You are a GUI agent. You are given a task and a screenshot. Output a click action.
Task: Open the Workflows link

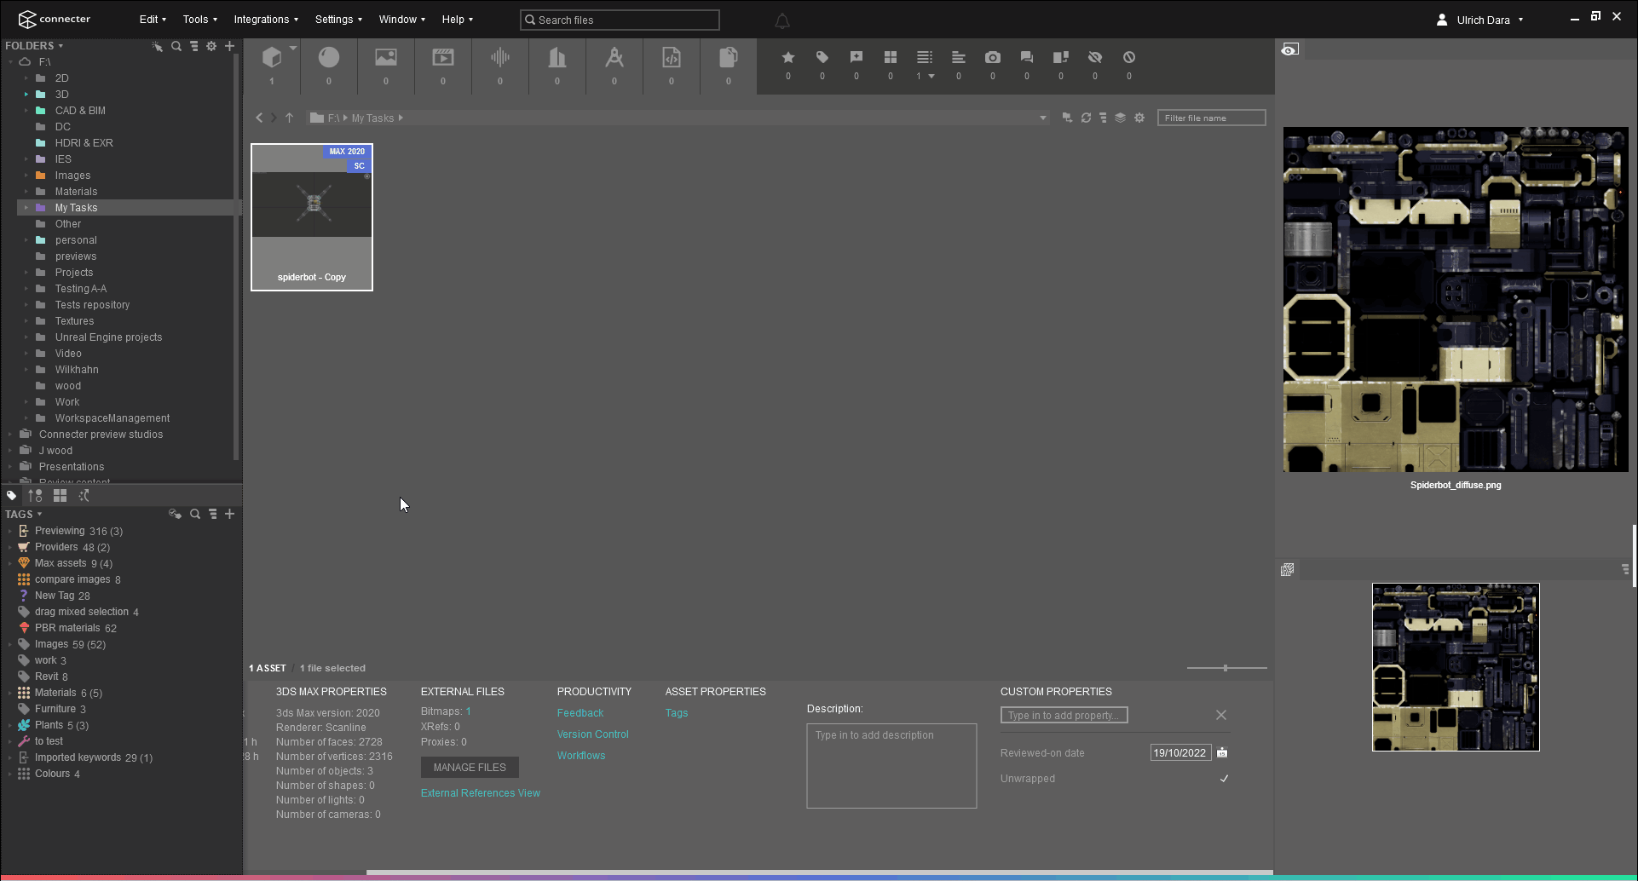point(581,756)
